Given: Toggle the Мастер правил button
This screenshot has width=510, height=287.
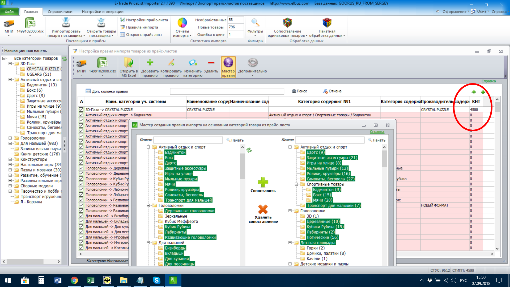Looking at the screenshot, I should 228,67.
